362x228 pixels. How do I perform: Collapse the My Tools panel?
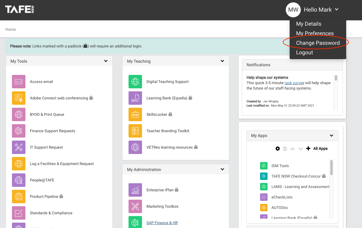[106, 61]
